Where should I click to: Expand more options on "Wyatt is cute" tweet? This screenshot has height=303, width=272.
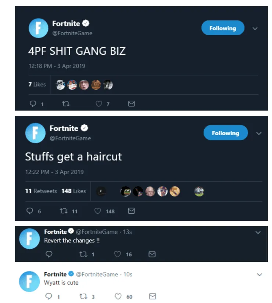click(260, 275)
